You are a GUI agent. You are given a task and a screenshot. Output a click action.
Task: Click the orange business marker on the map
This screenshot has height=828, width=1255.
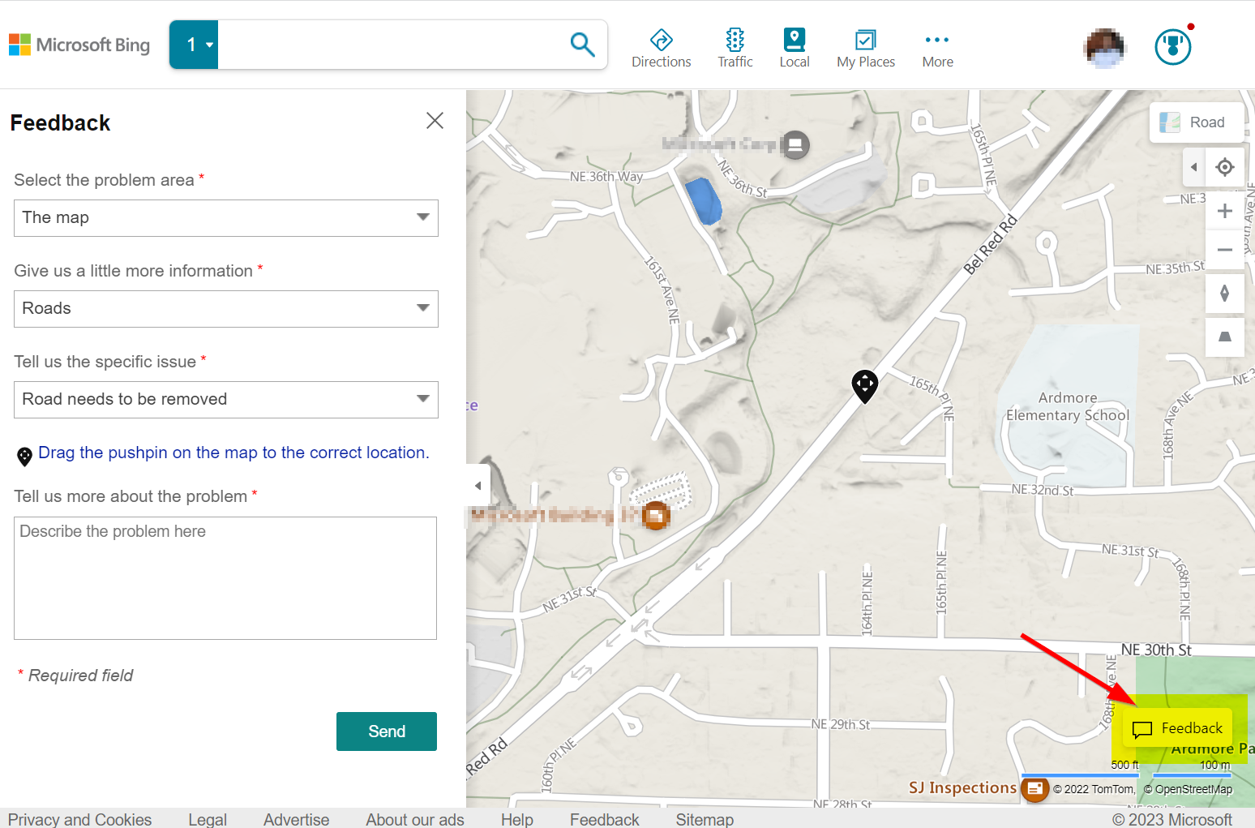[x=656, y=515]
